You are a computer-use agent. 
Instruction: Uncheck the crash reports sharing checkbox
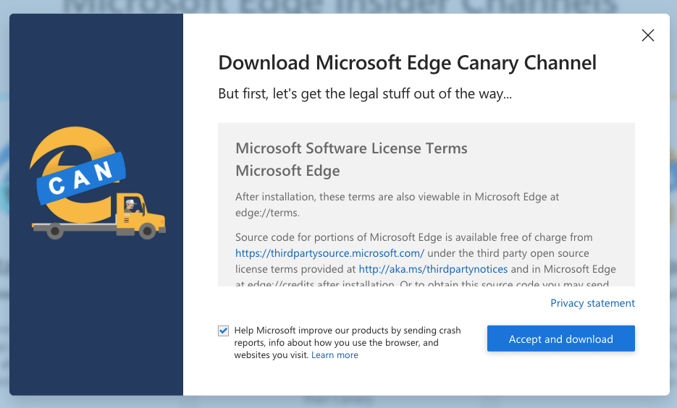223,331
